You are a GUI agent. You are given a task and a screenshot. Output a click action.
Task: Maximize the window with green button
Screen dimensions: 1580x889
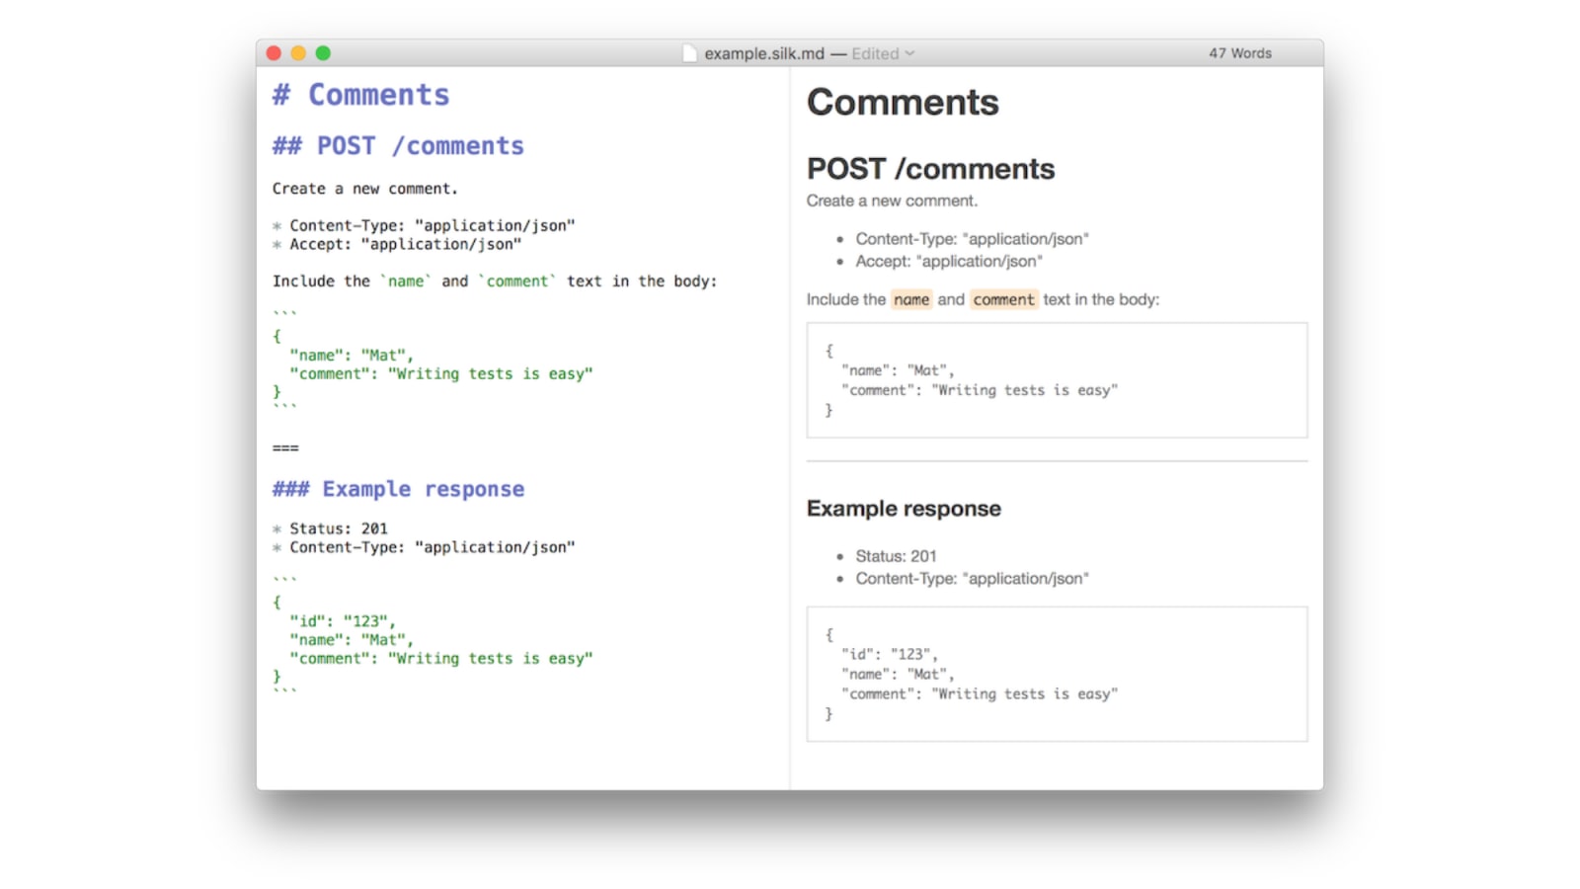[x=323, y=53]
